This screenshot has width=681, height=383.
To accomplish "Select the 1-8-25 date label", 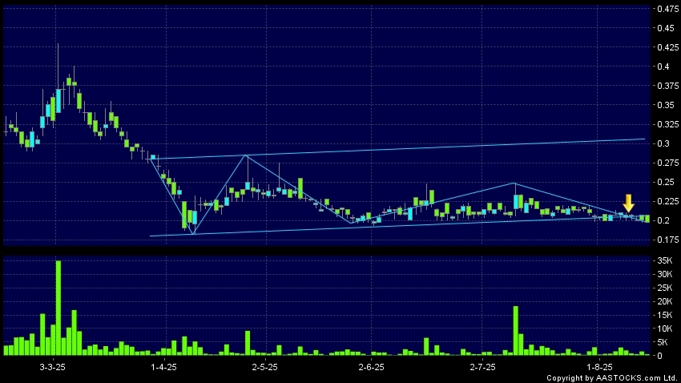I will click(x=600, y=367).
